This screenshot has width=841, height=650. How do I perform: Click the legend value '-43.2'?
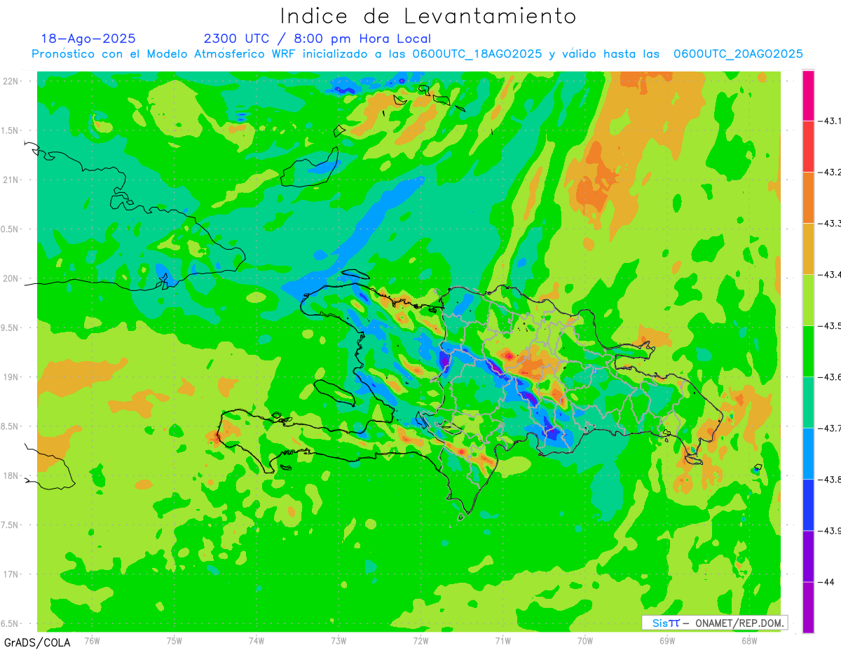pos(829,172)
